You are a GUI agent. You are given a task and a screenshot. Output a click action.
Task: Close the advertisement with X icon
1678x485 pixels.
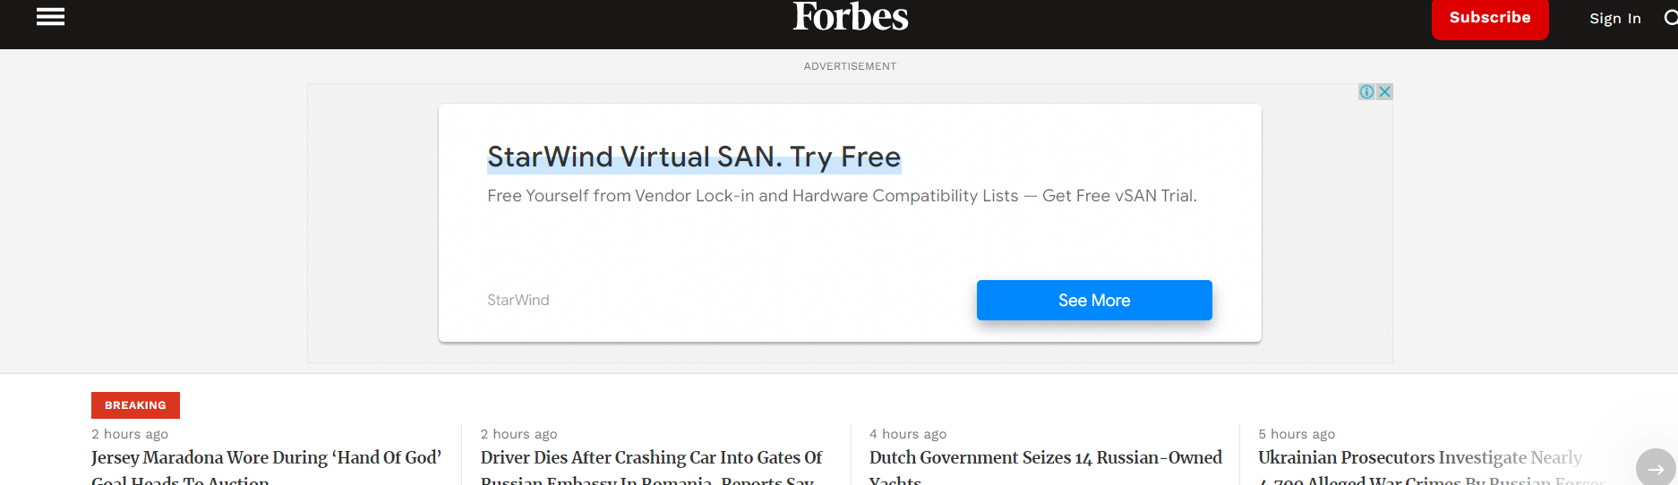tap(1384, 92)
